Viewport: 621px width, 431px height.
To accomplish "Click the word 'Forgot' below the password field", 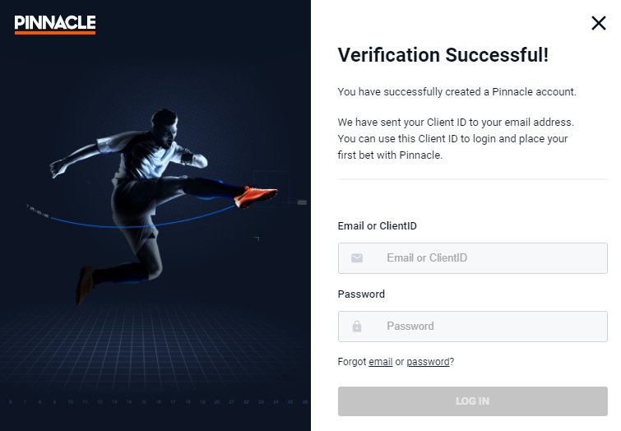I will [x=351, y=362].
